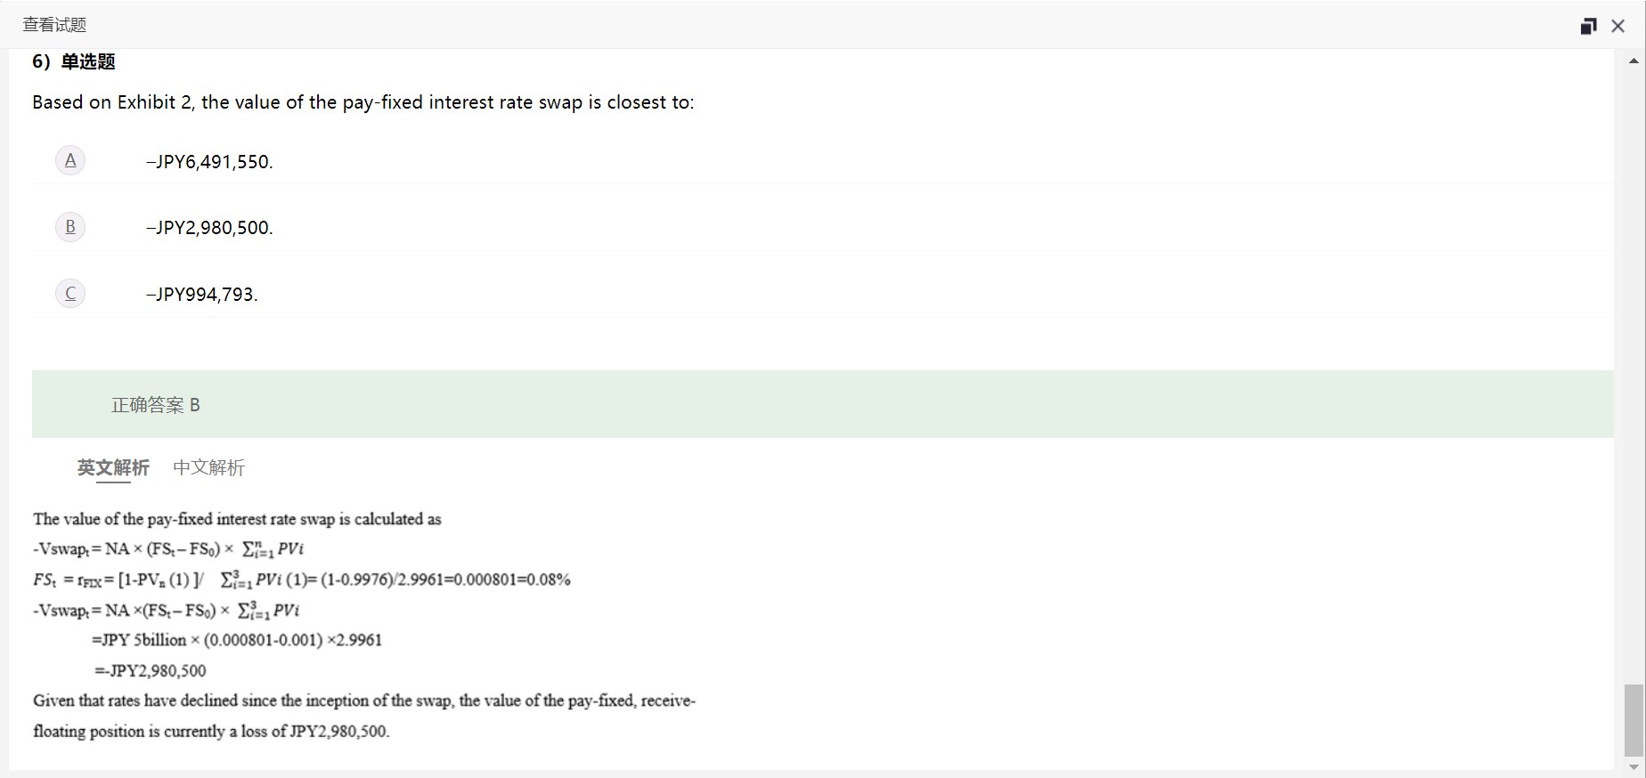The height and width of the screenshot is (778, 1646).
Task: Select answer option A radio button
Action: [70, 160]
